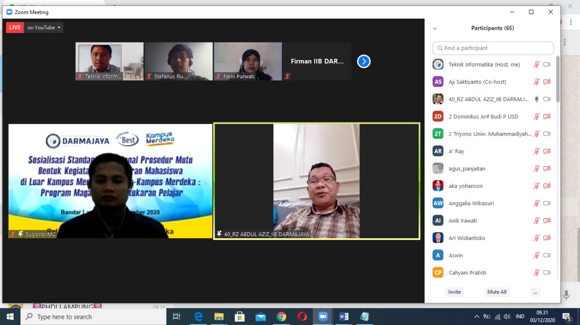Click Ari Widiantoko camera-off icon
Image resolution: width=580 pixels, height=325 pixels.
(x=547, y=238)
